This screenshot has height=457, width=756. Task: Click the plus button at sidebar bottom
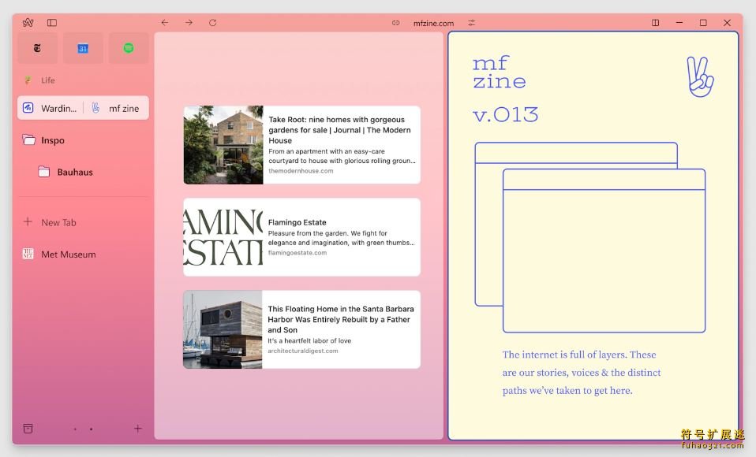click(138, 429)
